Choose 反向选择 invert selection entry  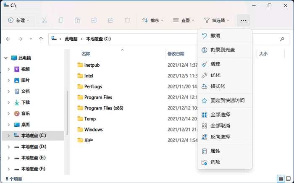(x=225, y=137)
